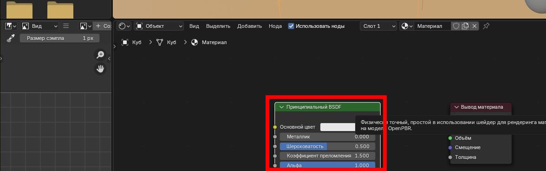Click the eyedropper sample tool icon
This screenshot has height=171, width=546.
(x=10, y=38)
